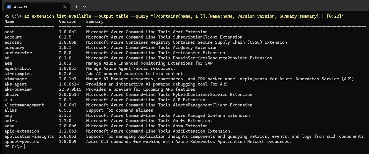Click version 22.0.0b15 of aks-preview
The image size is (369, 154).
point(70,89)
